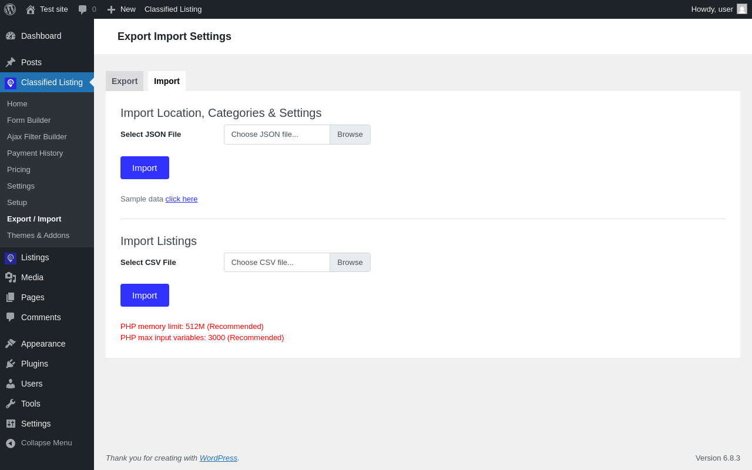Viewport: 752px width, 470px height.
Task: Click the Dashboard gauge icon
Action: [x=11, y=36]
